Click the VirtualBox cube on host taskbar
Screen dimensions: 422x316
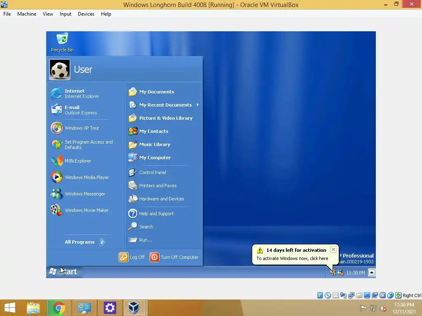(x=134, y=308)
